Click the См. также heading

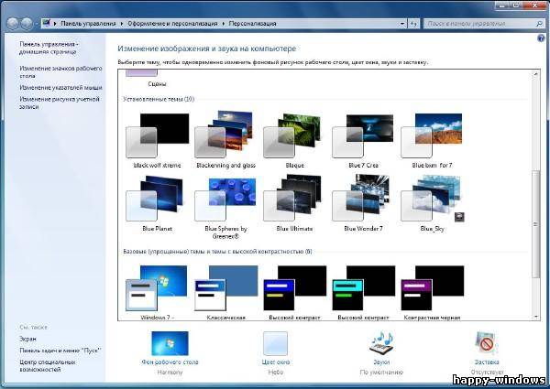tap(33, 327)
